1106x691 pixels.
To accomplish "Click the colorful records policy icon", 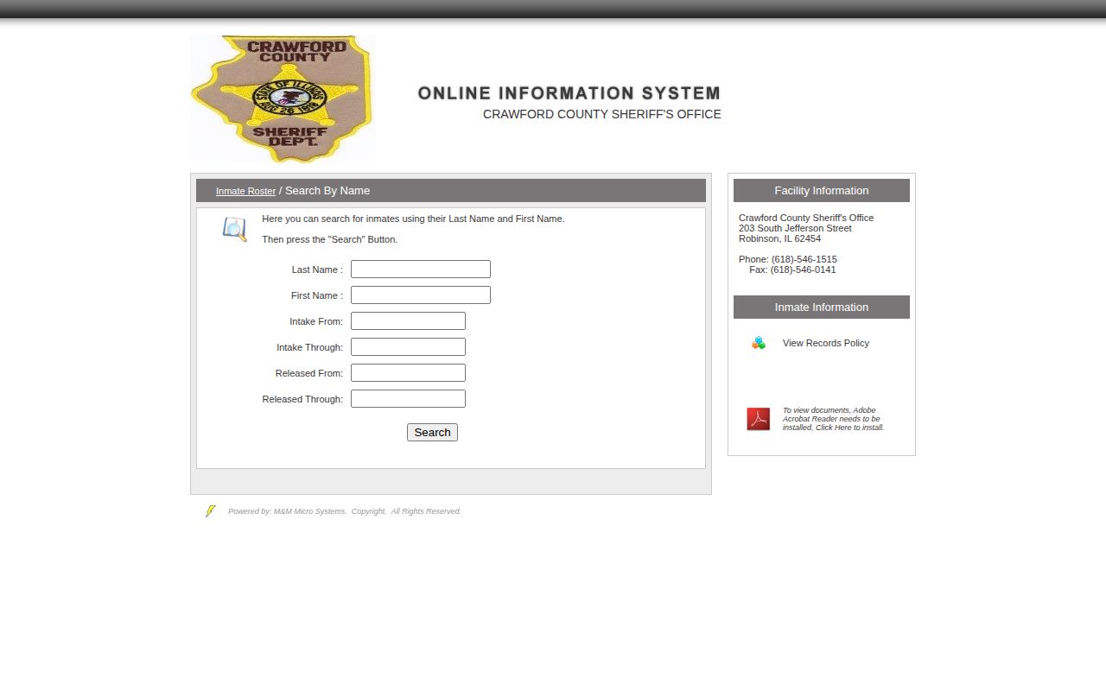I will [759, 343].
